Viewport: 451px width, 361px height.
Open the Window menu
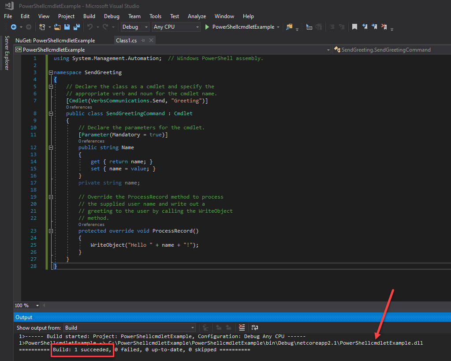[x=224, y=16]
